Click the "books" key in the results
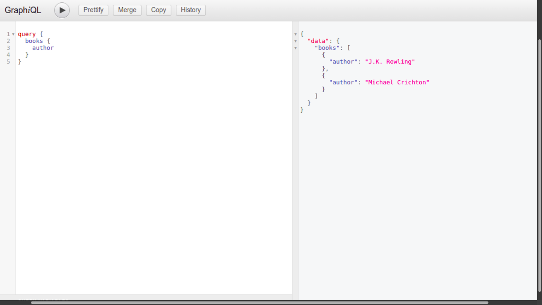542x305 pixels. point(327,48)
